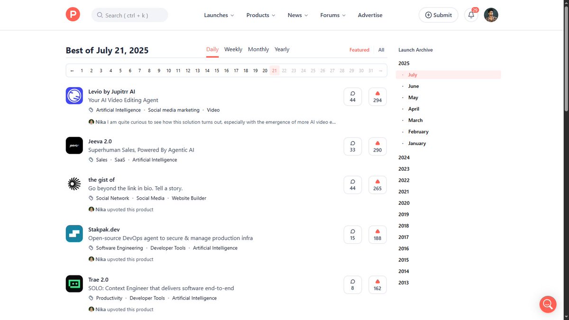Image resolution: width=569 pixels, height=320 pixels.
Task: Open comments for Stakpak.dev
Action: [352, 234]
